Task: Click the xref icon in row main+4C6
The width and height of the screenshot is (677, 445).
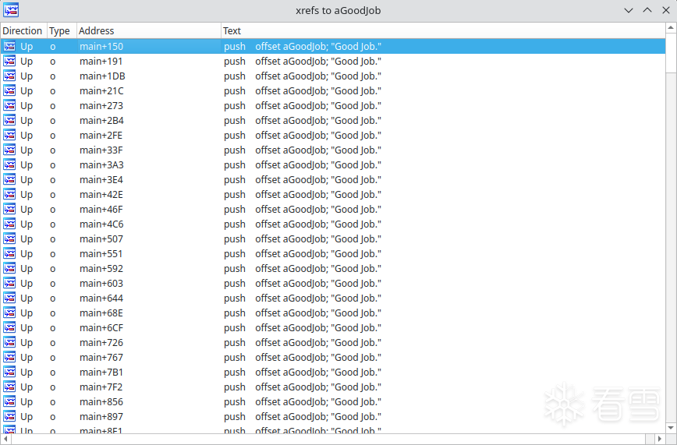Action: tap(9, 224)
